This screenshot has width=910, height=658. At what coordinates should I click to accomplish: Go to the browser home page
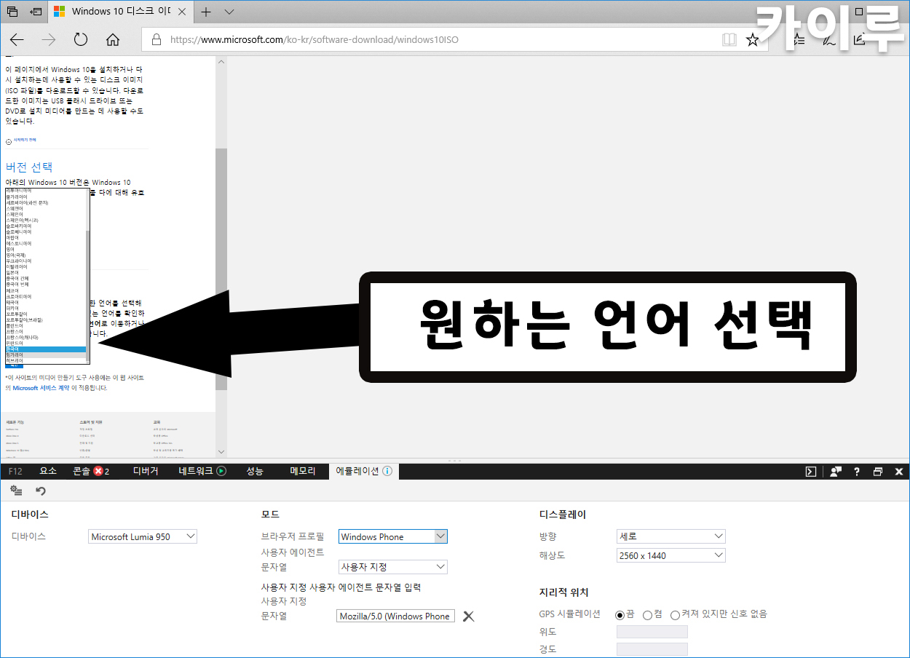coord(113,39)
